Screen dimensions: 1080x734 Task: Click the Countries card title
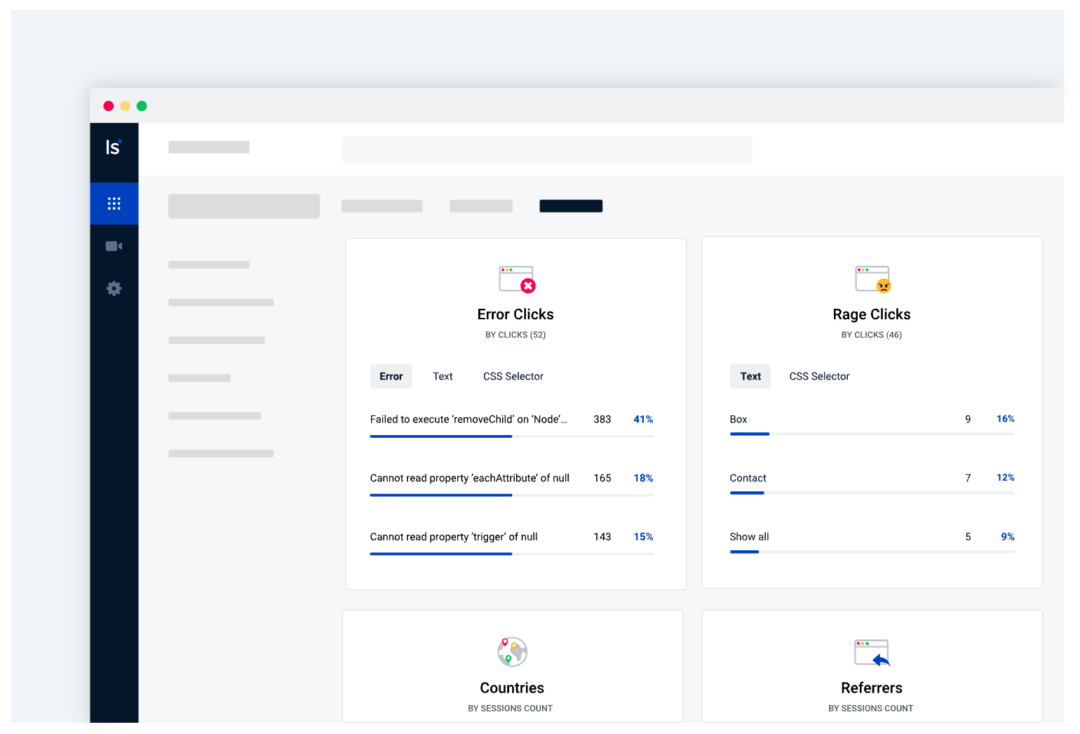tap(512, 688)
